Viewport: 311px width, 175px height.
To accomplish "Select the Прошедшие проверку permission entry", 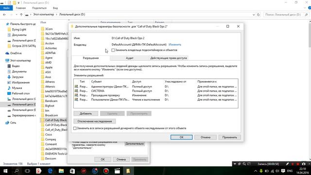I will 155,95.
